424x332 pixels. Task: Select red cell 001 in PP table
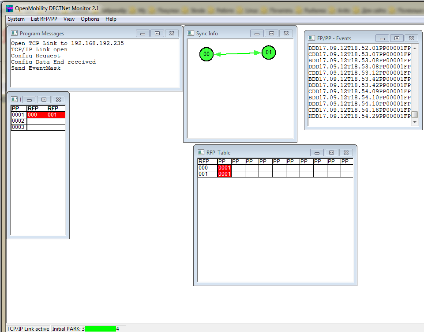pos(56,115)
